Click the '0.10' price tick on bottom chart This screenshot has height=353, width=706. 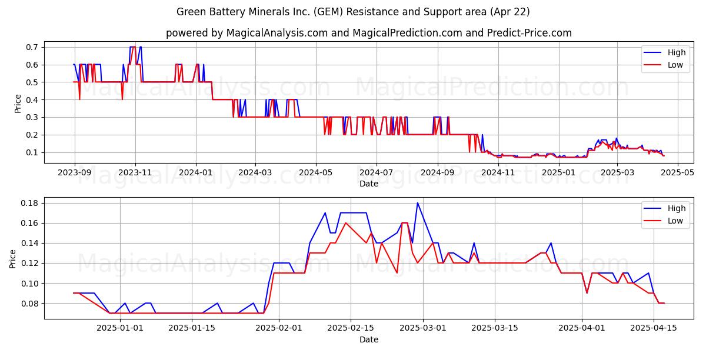click(31, 284)
